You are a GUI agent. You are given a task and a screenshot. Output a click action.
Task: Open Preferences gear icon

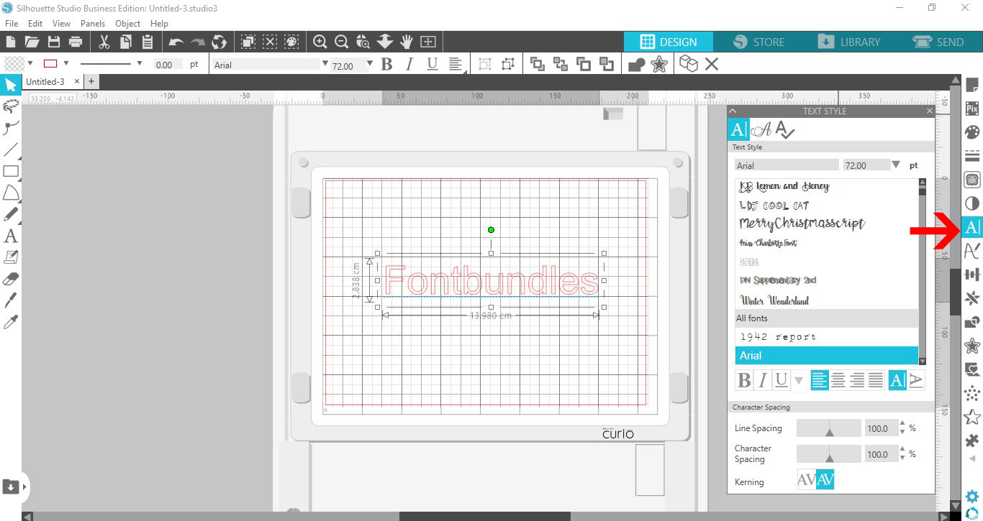click(x=972, y=496)
